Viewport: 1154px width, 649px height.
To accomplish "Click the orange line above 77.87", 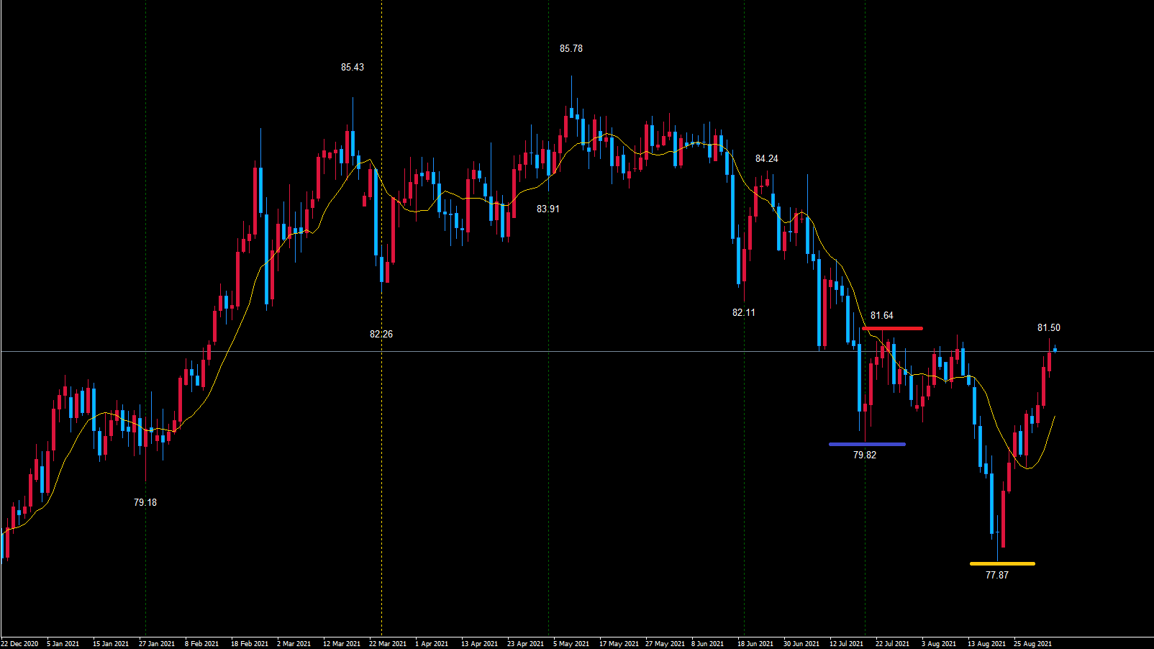I will pyautogui.click(x=1002, y=564).
